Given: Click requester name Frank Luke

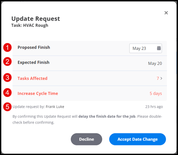Looking at the screenshot, I should [55, 106].
